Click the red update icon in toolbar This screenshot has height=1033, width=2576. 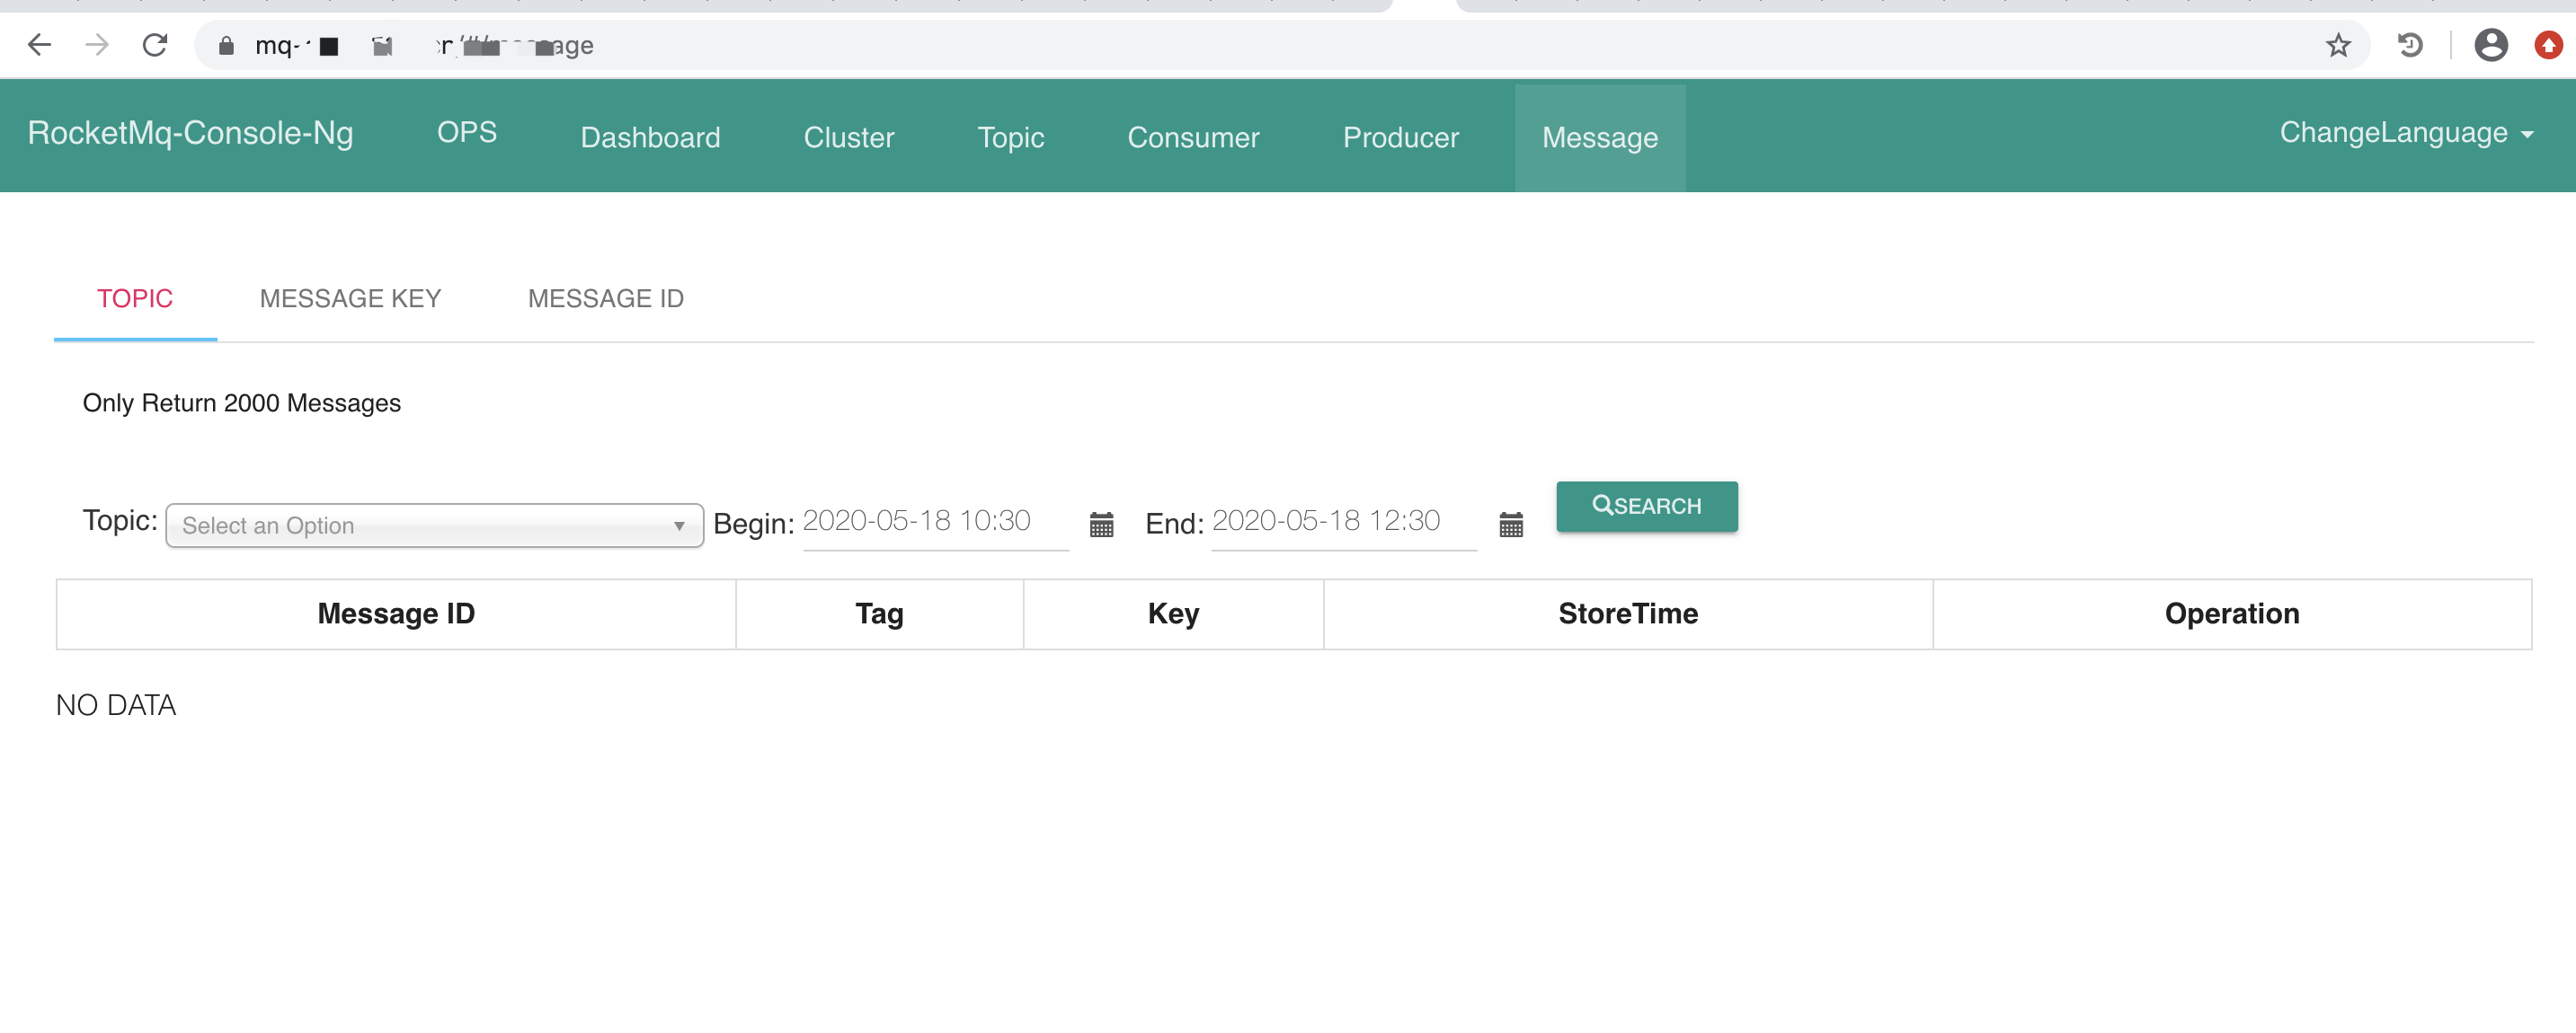(2547, 45)
